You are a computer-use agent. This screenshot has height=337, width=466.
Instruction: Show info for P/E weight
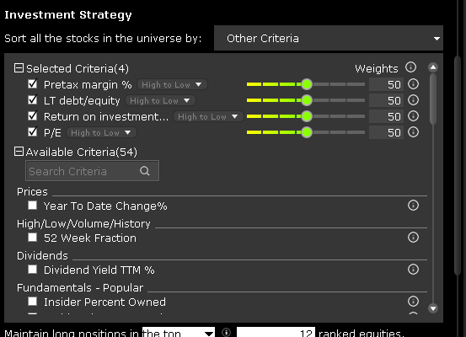coord(413,132)
